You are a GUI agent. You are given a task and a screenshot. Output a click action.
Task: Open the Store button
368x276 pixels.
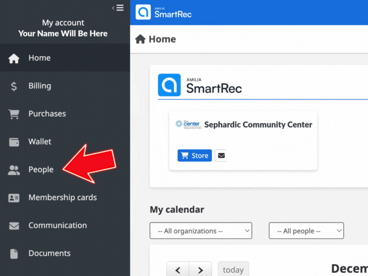[195, 155]
